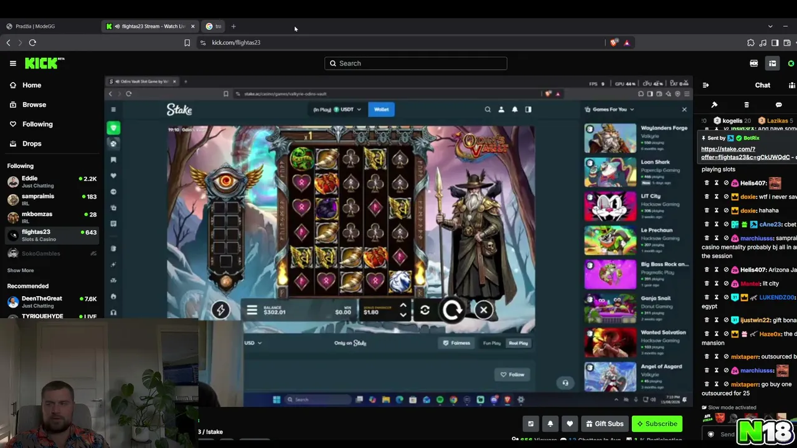Open mkbomzas channel in Following list
The width and height of the screenshot is (797, 448).
point(52,217)
